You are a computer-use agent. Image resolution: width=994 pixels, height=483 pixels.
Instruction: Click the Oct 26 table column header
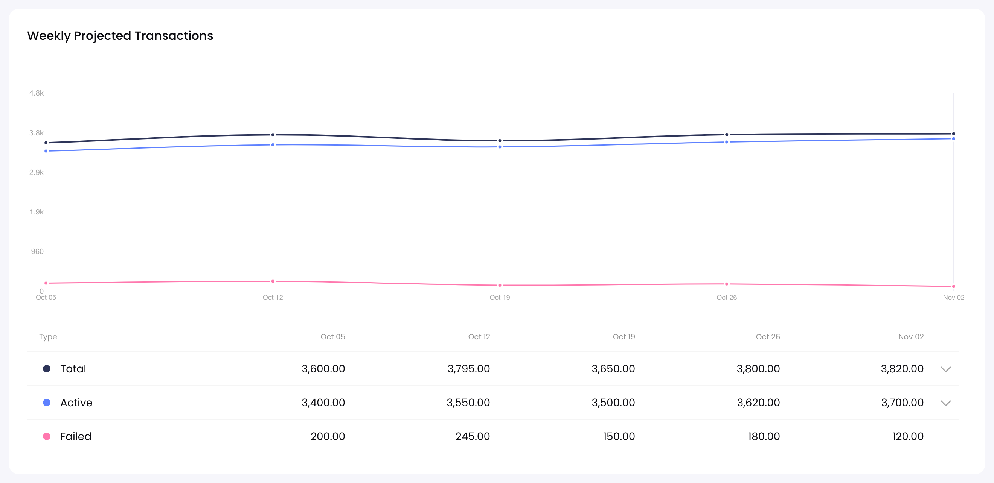(x=768, y=337)
